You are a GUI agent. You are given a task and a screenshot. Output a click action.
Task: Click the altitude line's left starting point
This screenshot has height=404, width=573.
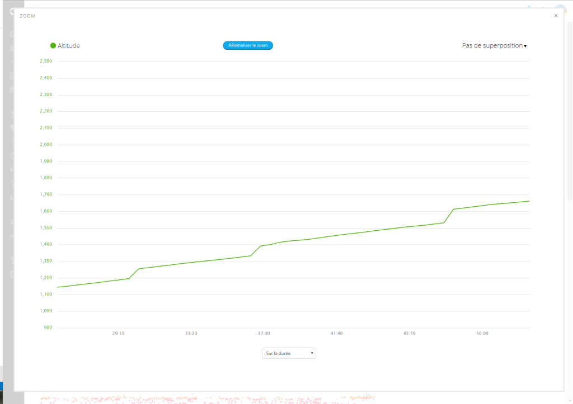coord(58,287)
